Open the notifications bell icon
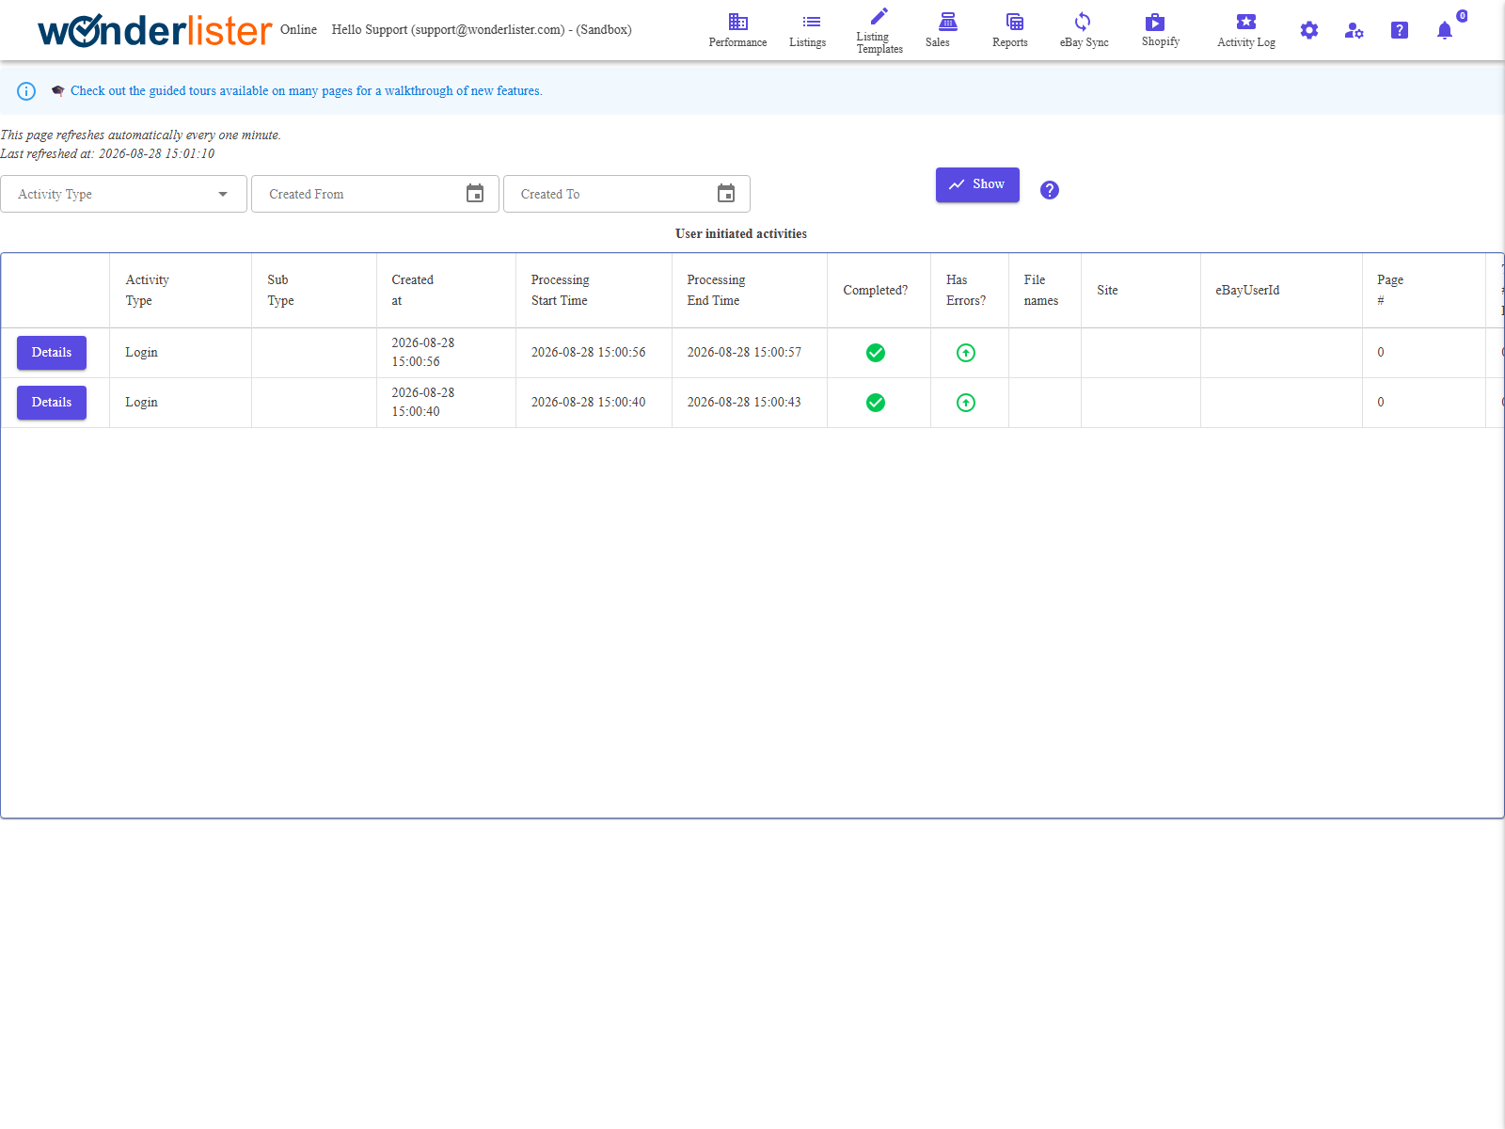 point(1445,30)
